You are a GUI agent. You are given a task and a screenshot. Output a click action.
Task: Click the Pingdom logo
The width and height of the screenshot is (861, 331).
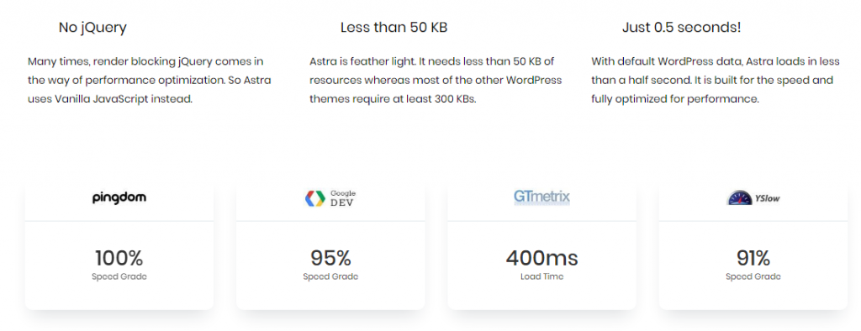(119, 197)
